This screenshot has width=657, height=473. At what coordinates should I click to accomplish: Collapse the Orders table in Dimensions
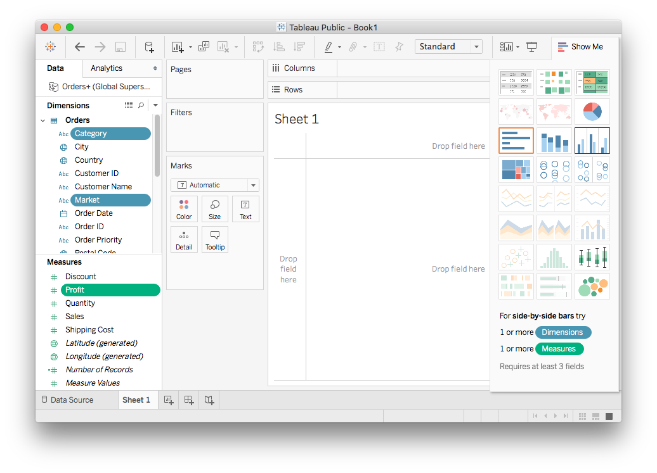click(43, 120)
